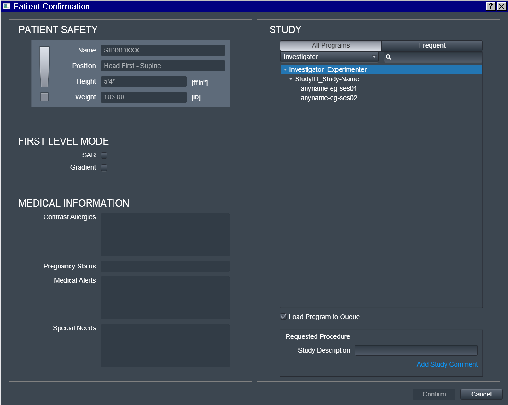
Task: Click the Height input field
Action: point(143,82)
